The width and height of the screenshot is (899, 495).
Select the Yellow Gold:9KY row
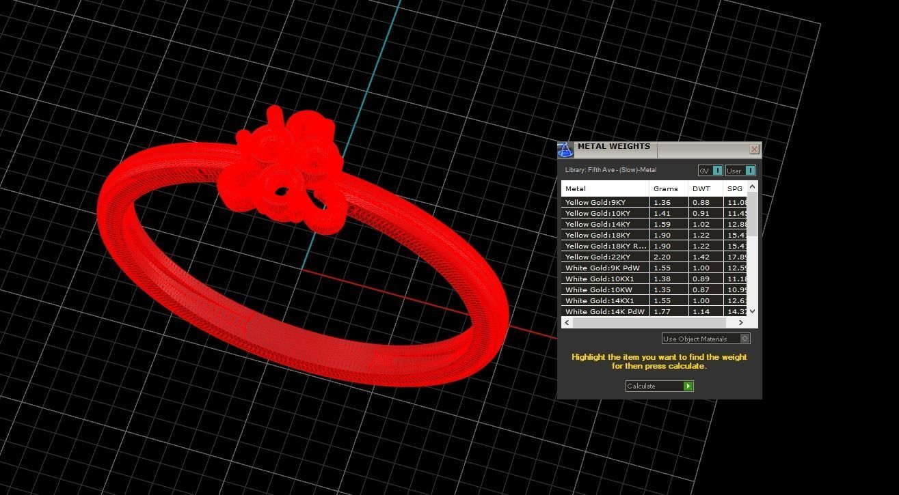pos(654,203)
